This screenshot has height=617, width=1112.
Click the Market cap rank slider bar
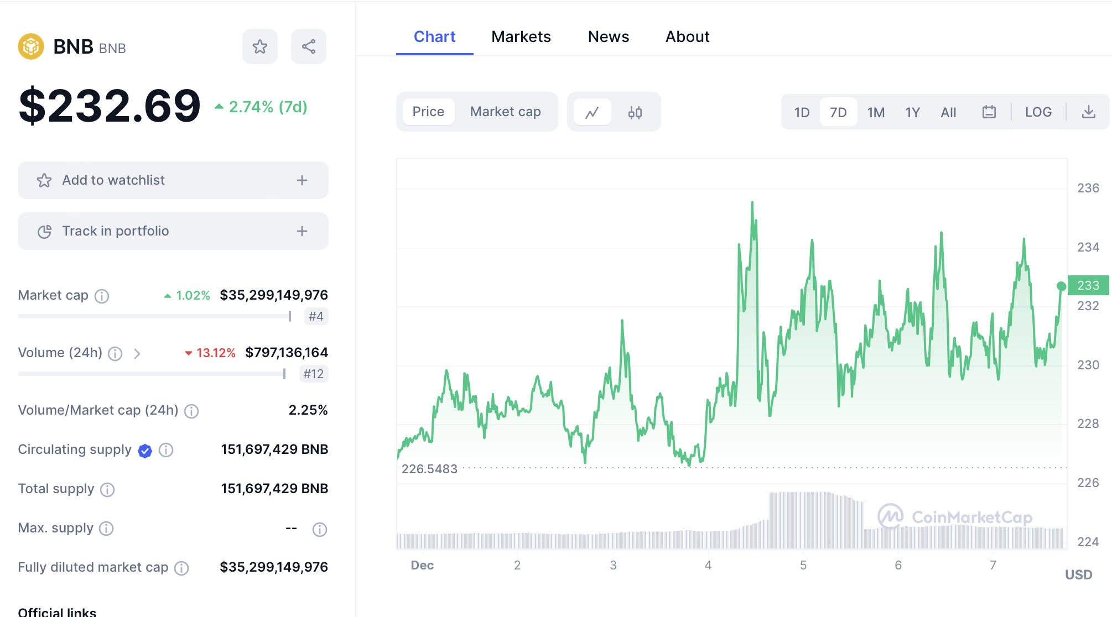[x=154, y=316]
